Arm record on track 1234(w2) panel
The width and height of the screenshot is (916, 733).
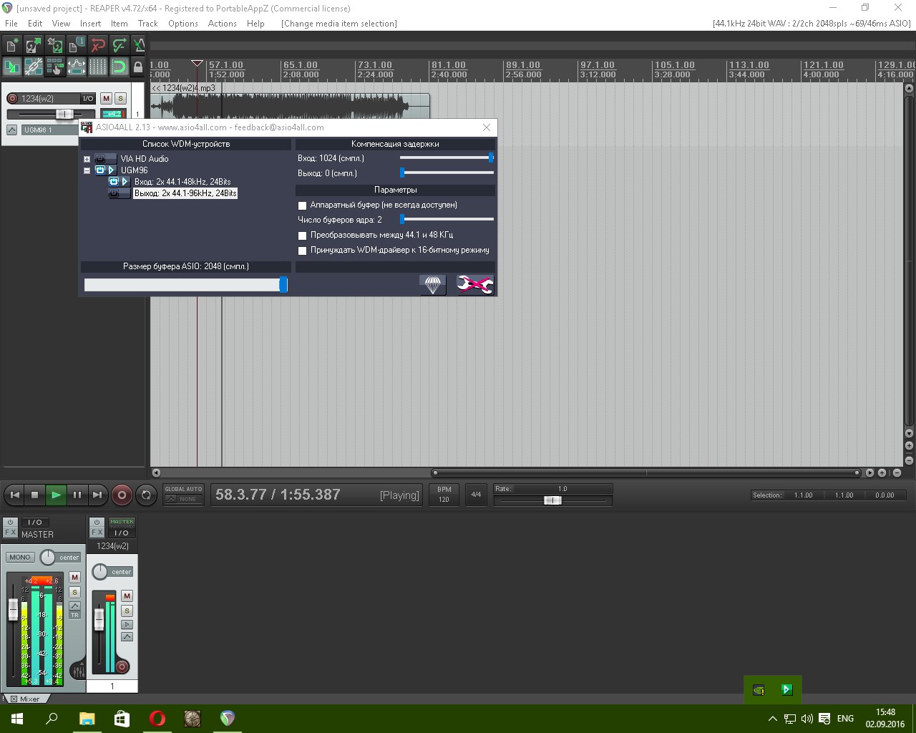[12, 99]
